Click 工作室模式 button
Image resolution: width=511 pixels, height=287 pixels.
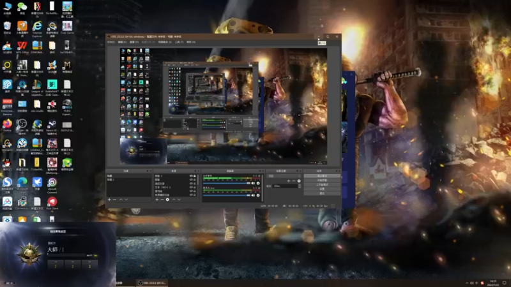[x=322, y=184]
